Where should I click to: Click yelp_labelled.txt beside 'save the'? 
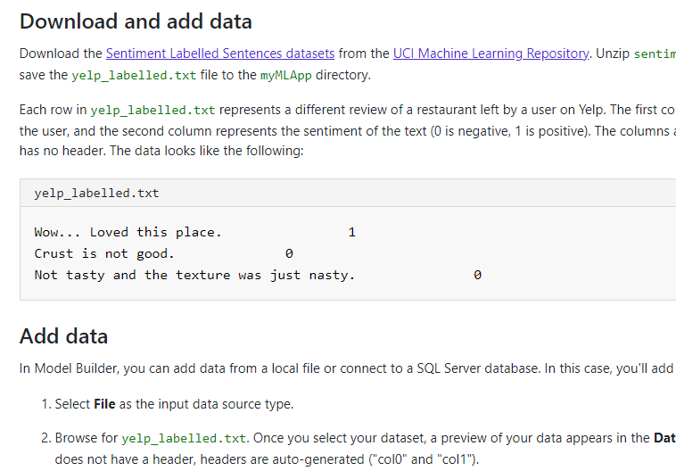click(x=134, y=75)
